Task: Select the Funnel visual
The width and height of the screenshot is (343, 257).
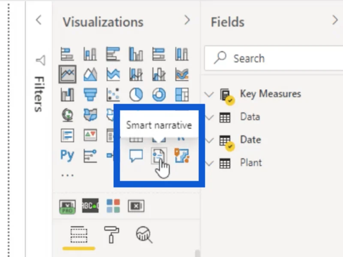Action: (90, 95)
